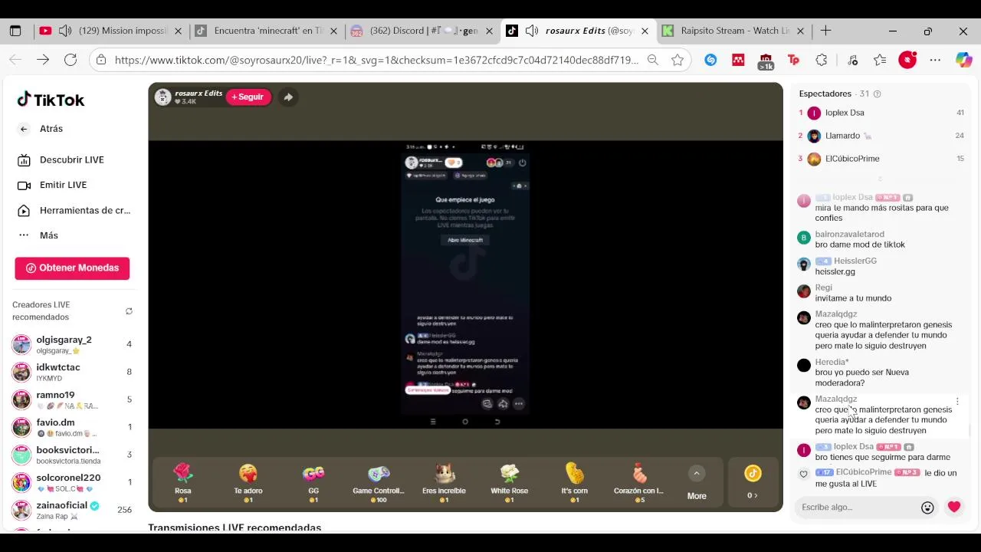Open idkwtctac live channel
Viewport: 981px width, 552px height.
[x=72, y=372]
